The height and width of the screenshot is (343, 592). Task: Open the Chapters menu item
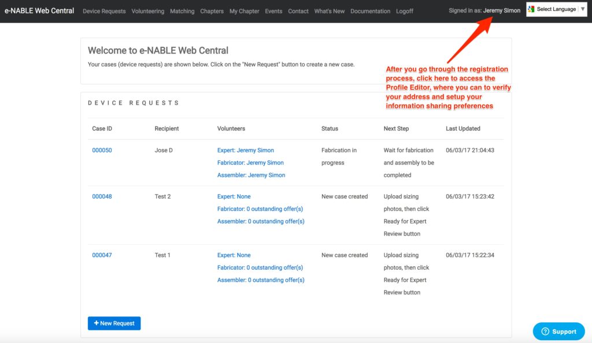tap(212, 12)
